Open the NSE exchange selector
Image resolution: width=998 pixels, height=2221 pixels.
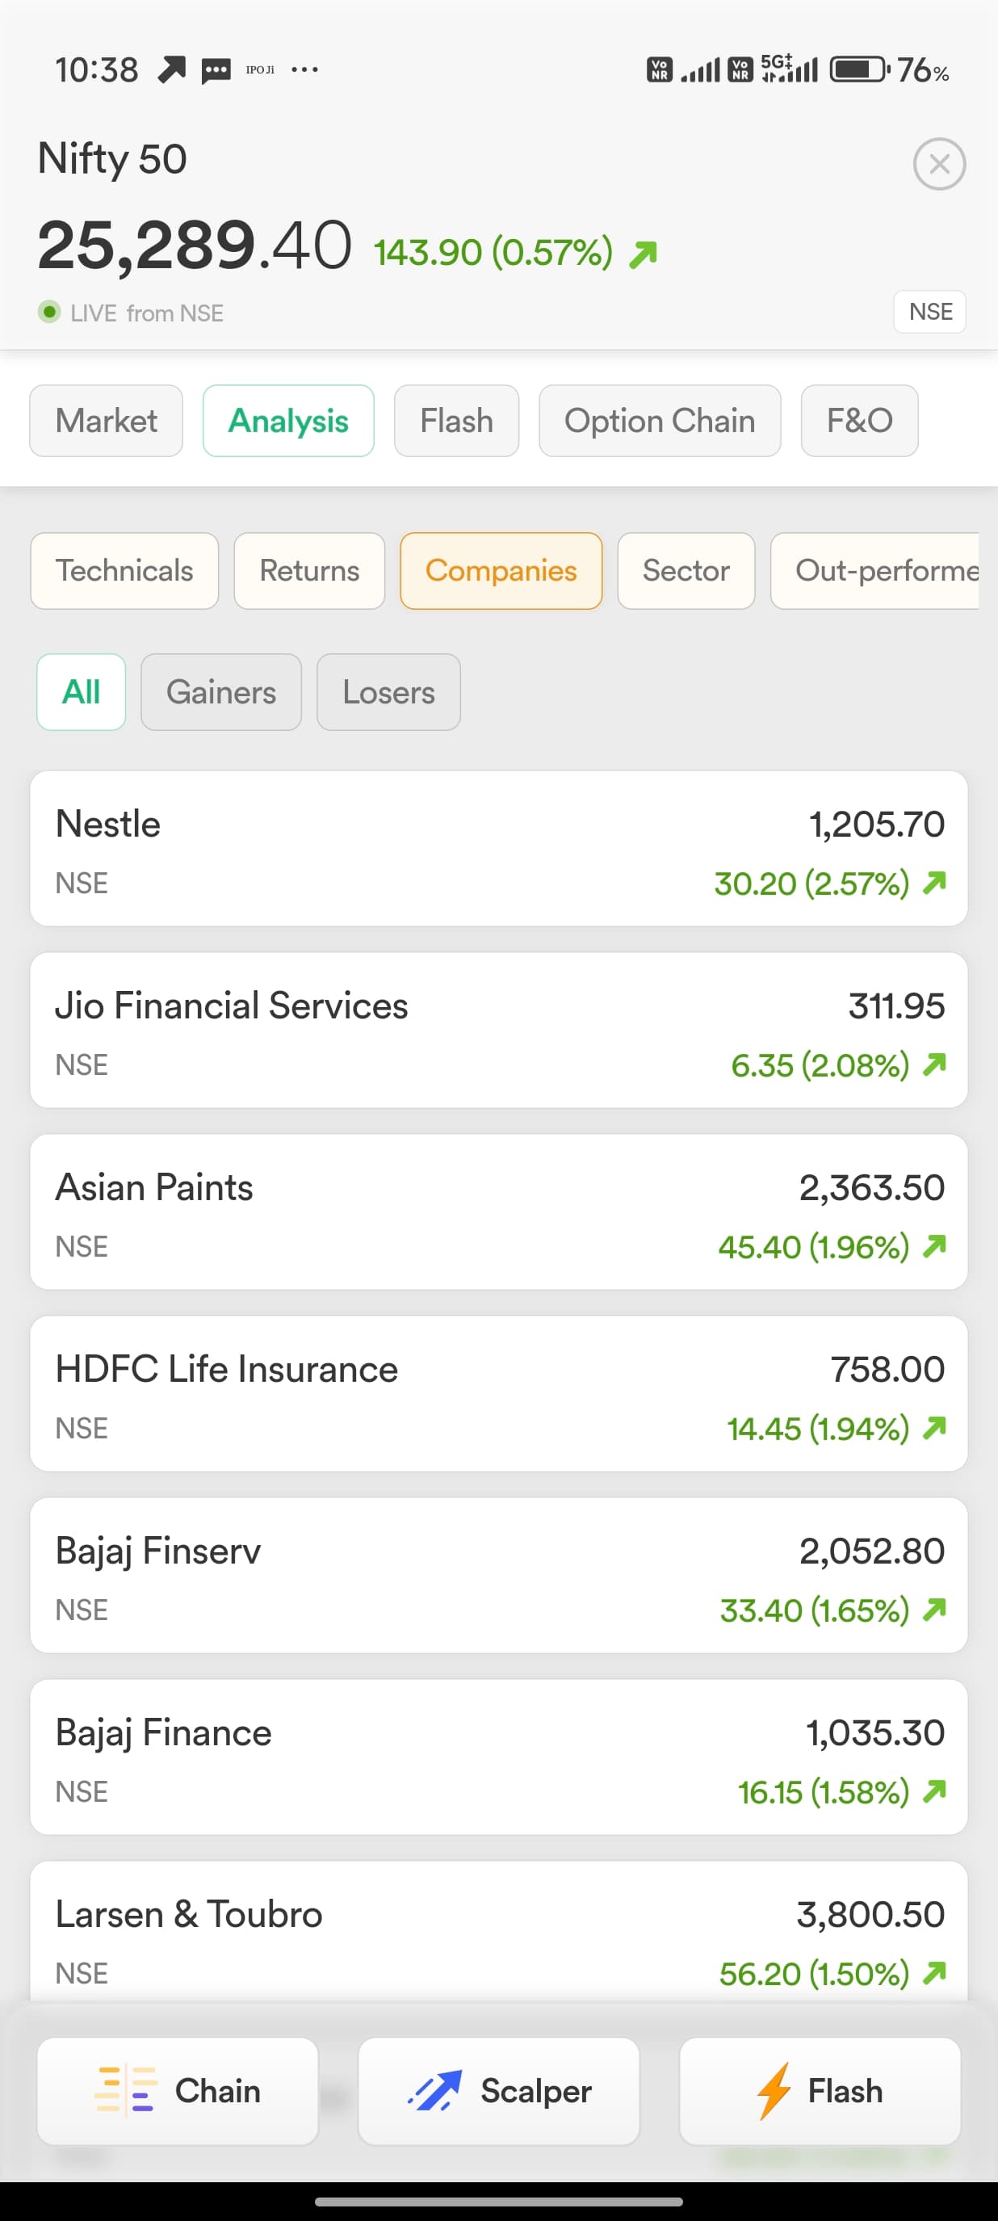click(x=929, y=312)
